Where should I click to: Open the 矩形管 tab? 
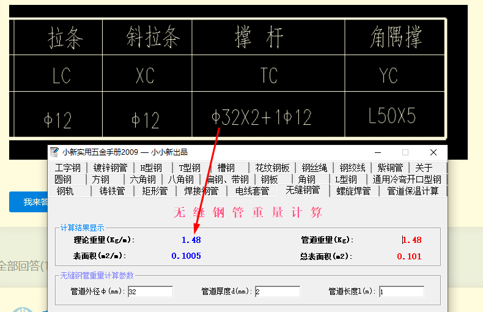[155, 191]
